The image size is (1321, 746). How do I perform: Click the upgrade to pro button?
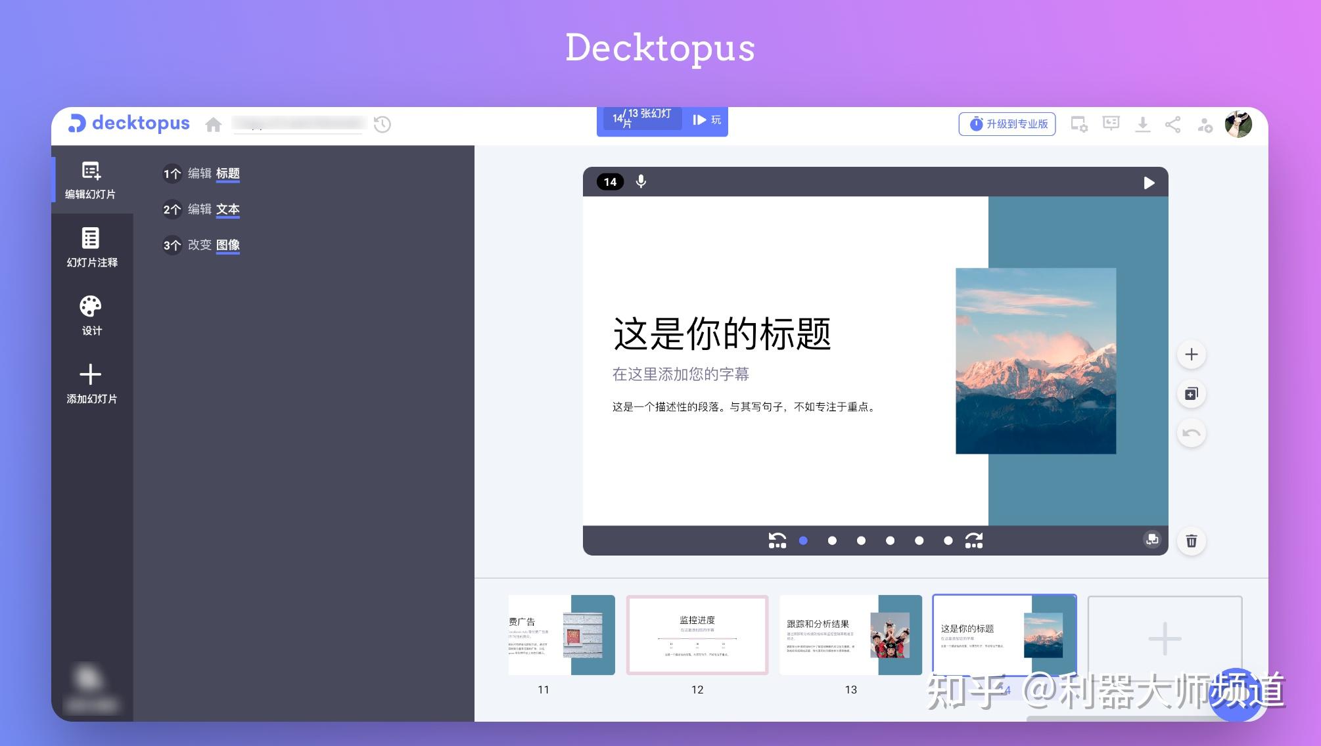[x=1008, y=123]
